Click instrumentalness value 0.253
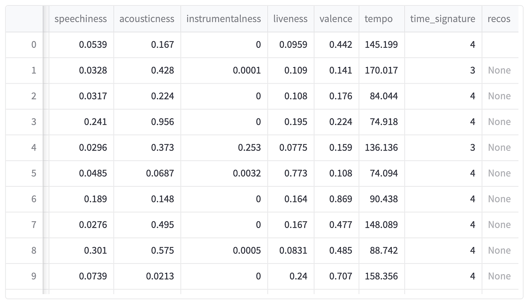 pyautogui.click(x=249, y=147)
